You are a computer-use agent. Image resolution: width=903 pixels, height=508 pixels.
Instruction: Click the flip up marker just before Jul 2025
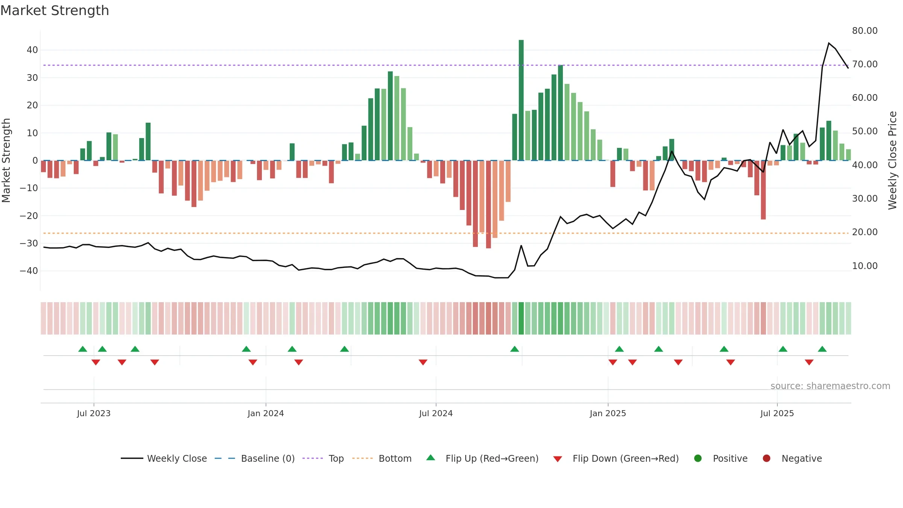point(724,349)
